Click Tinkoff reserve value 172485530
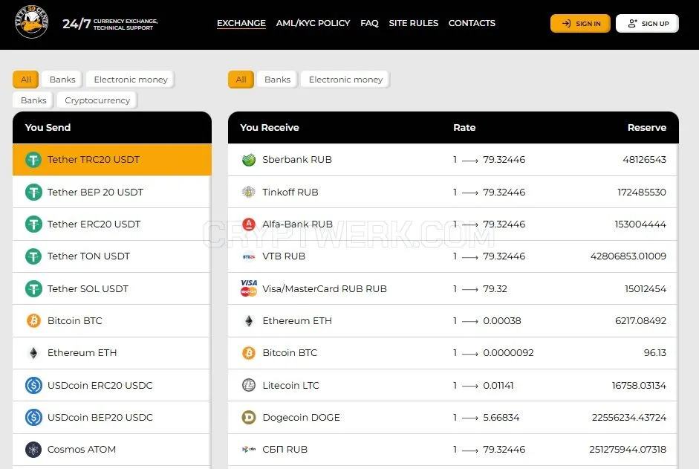699x469 pixels. pos(642,193)
